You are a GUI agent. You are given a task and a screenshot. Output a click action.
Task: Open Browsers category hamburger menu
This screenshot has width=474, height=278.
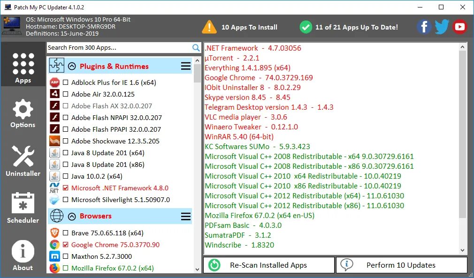click(186, 216)
